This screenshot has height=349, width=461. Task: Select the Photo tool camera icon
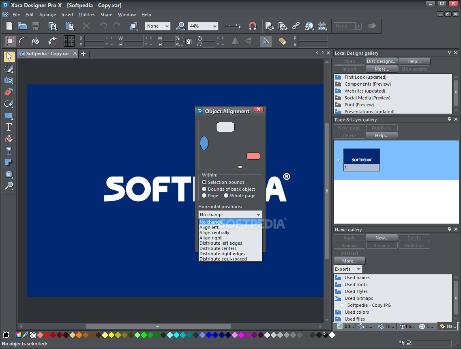pyautogui.click(x=9, y=80)
